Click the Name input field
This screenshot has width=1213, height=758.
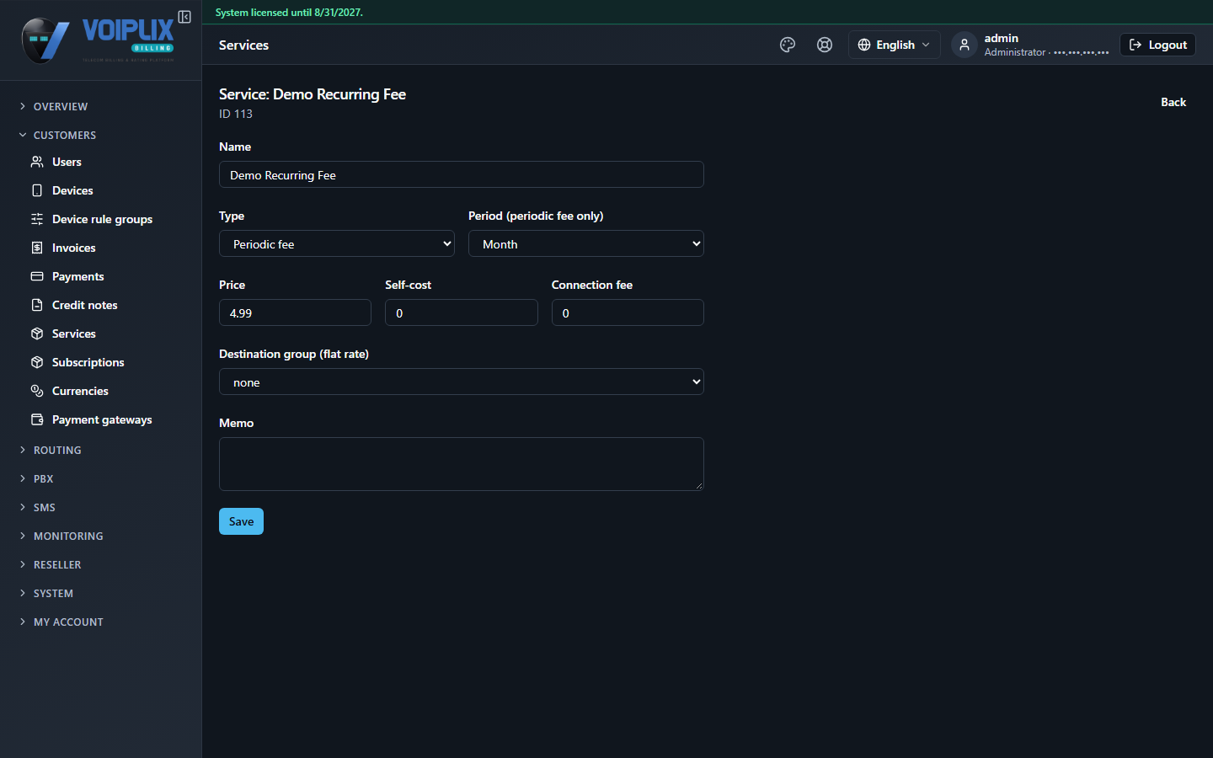click(x=462, y=174)
